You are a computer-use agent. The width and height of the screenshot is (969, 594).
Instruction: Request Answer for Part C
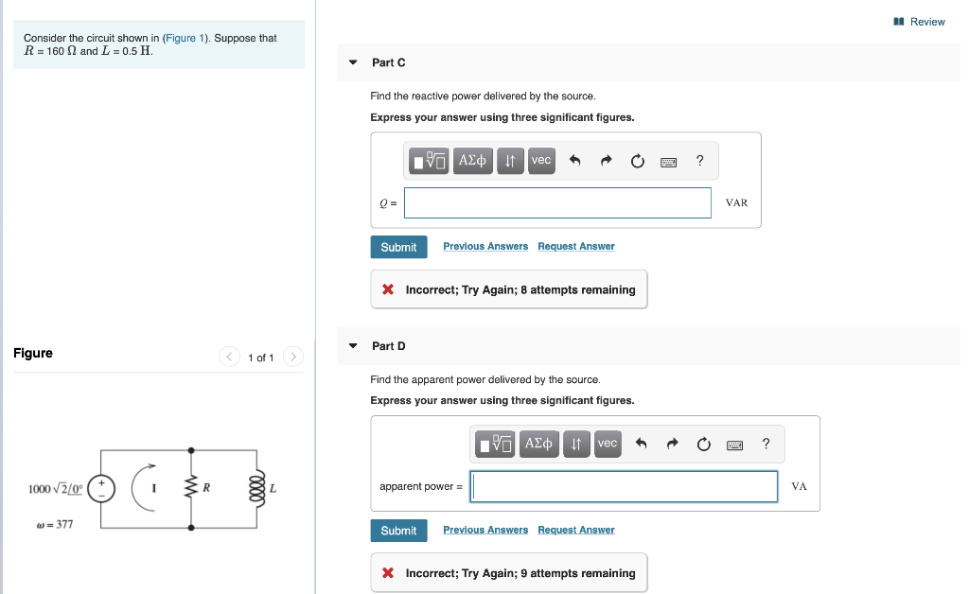point(576,246)
